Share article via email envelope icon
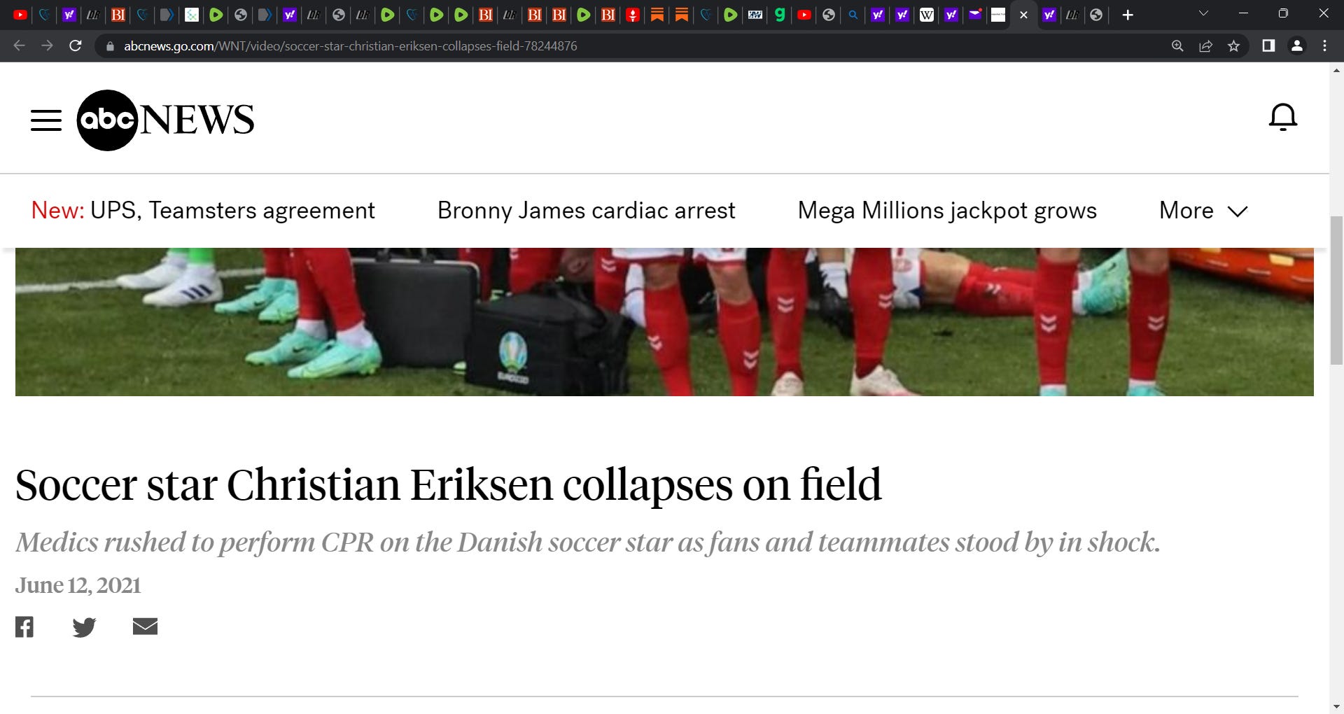The width and height of the screenshot is (1344, 714). (x=145, y=626)
